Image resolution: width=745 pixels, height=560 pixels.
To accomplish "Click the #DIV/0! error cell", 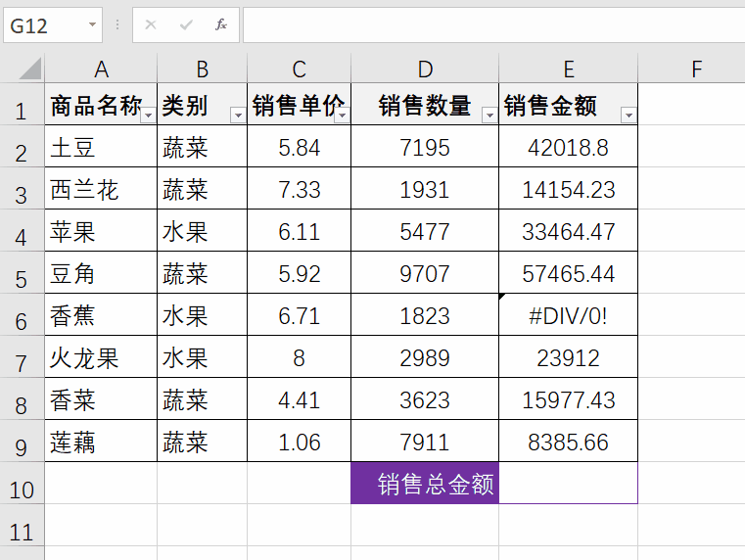I will click(x=568, y=314).
